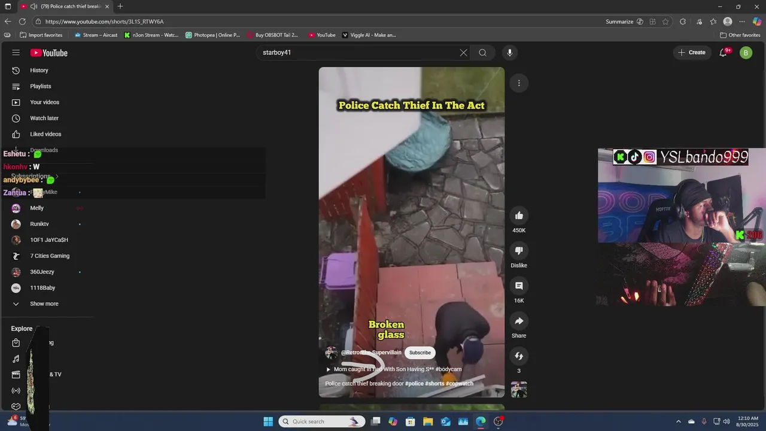Open the Edge settings and more menu
This screenshot has height=431, width=766.
click(742, 22)
